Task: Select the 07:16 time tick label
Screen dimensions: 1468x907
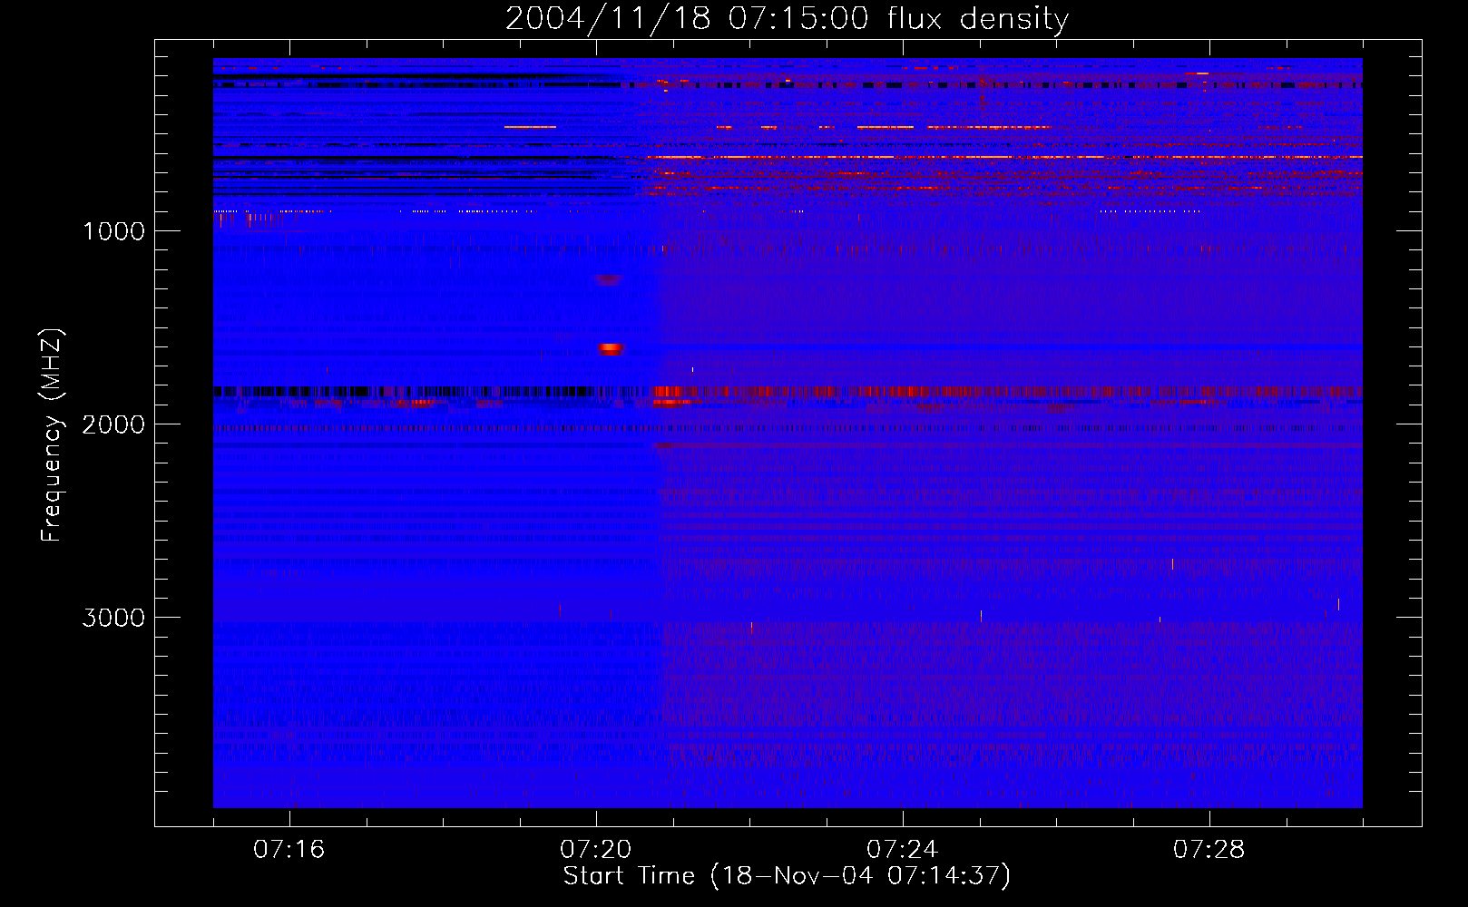Action: (x=289, y=850)
